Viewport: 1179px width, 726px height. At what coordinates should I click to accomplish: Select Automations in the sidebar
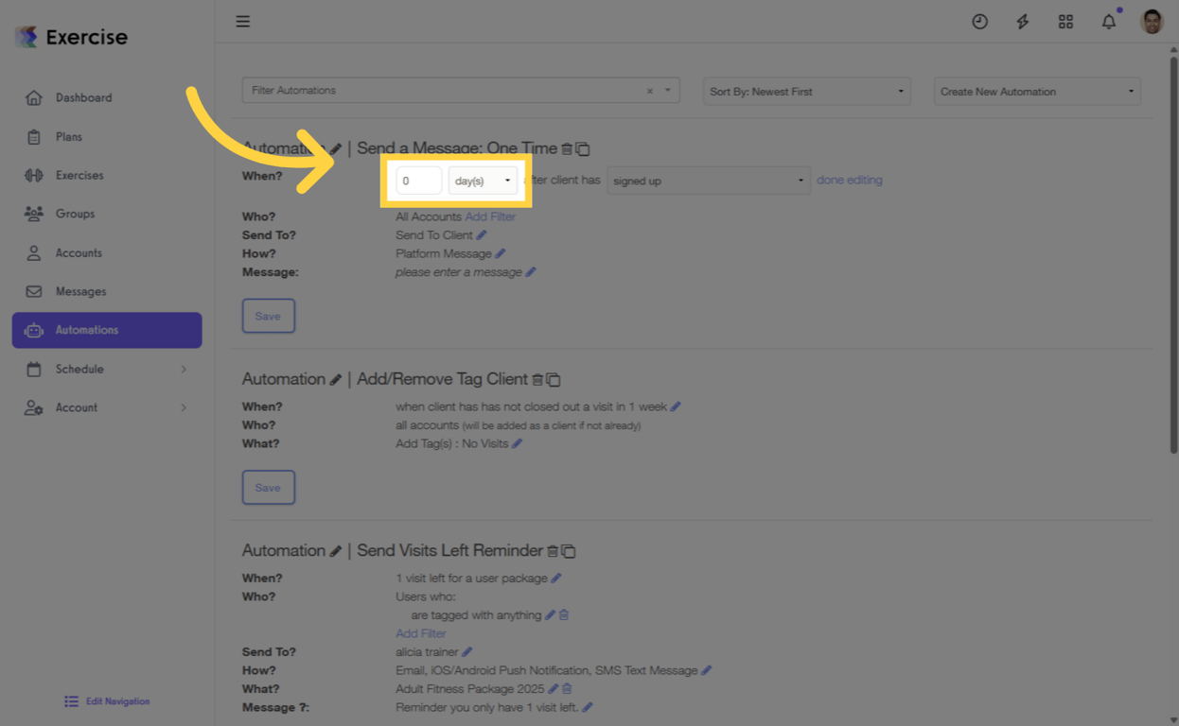pos(107,330)
